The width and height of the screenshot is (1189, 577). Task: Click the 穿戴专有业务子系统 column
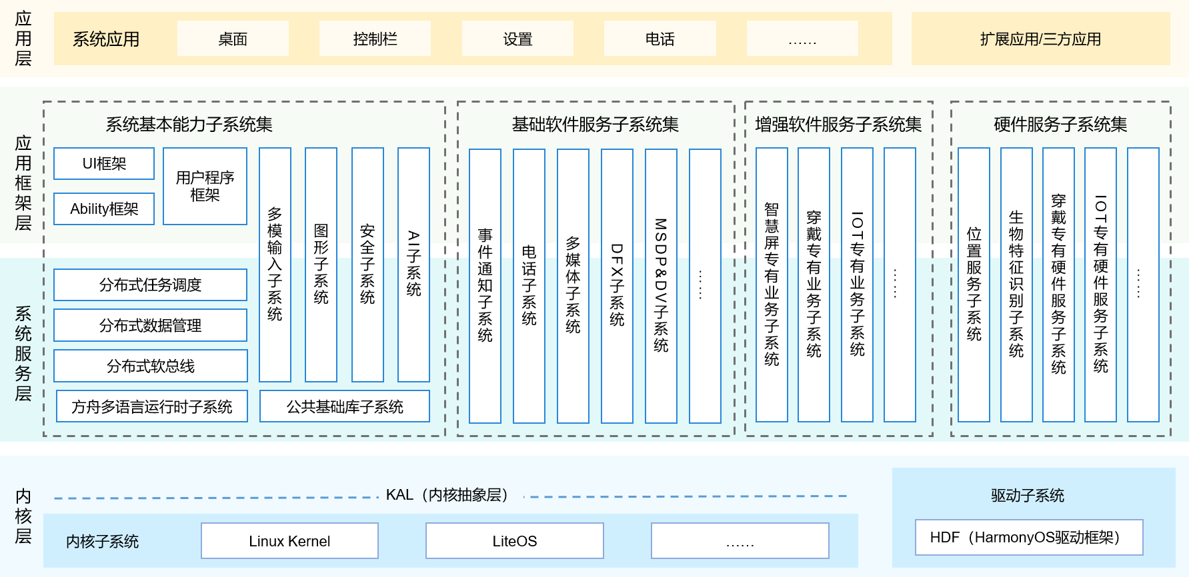click(814, 285)
